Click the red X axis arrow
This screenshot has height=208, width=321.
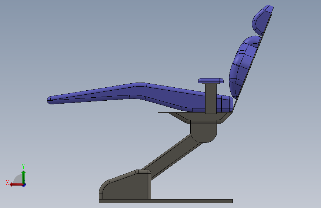coord(16,185)
